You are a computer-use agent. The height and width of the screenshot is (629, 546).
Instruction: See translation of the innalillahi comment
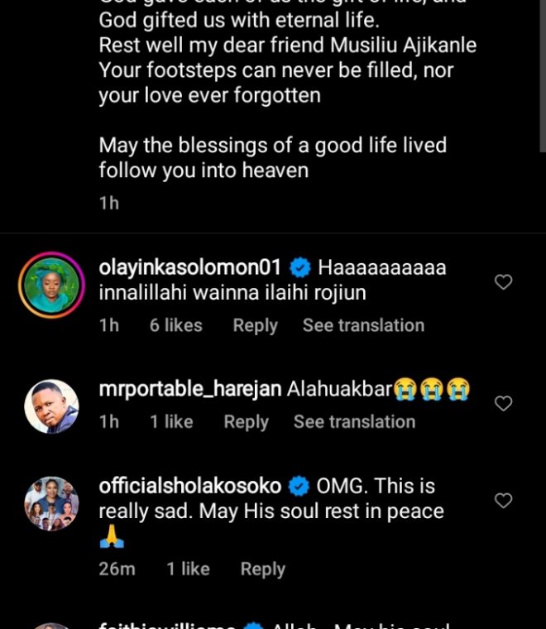tap(363, 325)
